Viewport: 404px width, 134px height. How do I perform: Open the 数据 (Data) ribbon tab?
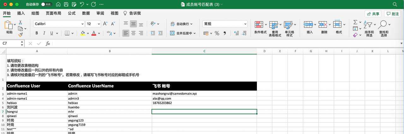86,13
